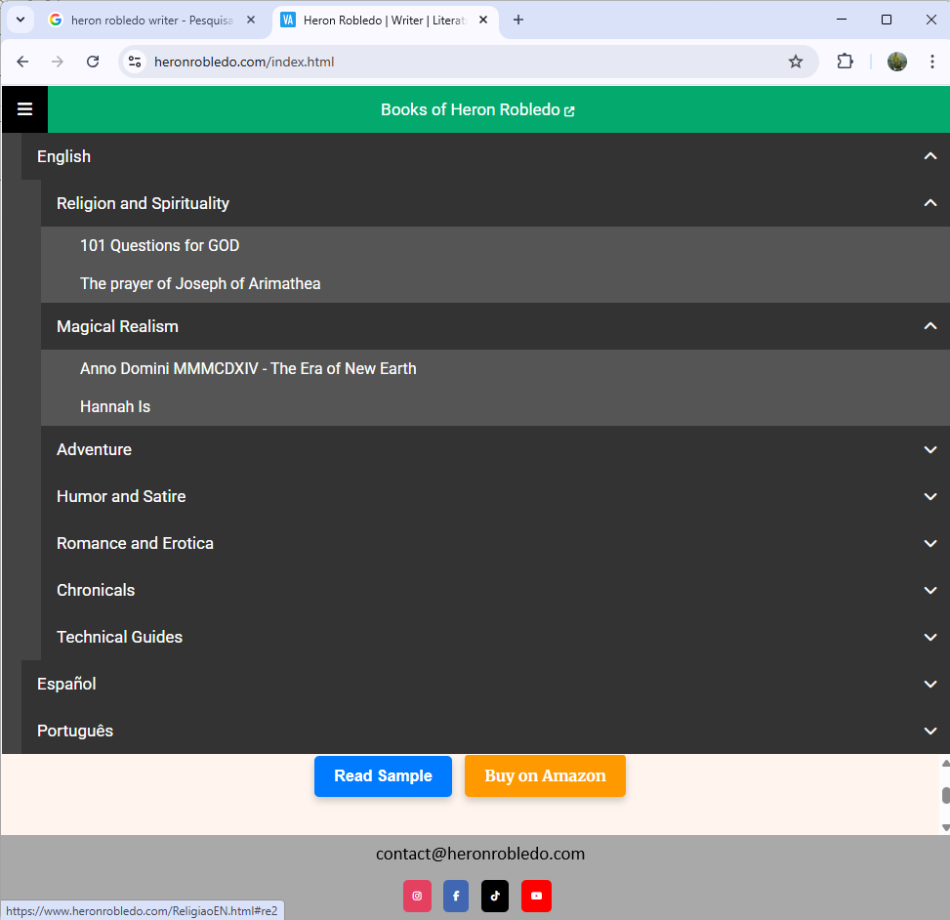Screen dimensions: 950x920
Task: Collapse the Magical Realism category
Action: (495, 326)
